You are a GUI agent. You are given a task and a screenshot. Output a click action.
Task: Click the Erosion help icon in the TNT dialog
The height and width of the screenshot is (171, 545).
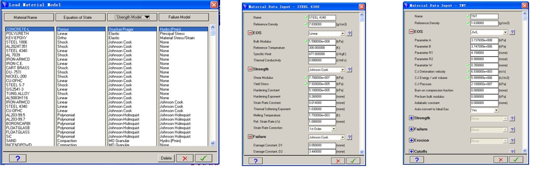pos(512,141)
